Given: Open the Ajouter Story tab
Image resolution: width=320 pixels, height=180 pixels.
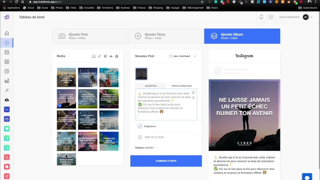Looking at the screenshot, I should [x=166, y=36].
